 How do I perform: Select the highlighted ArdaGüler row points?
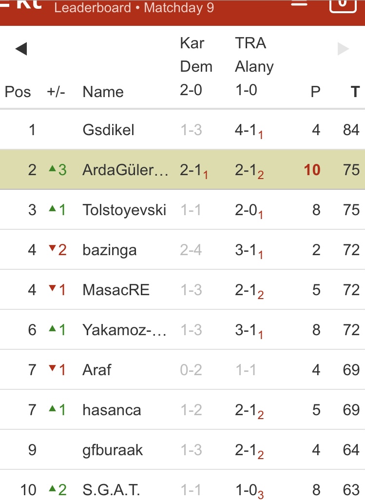312,170
